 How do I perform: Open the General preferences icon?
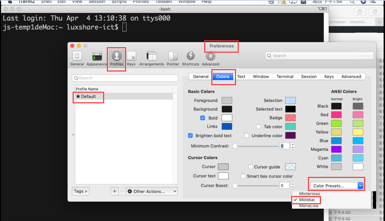pyautogui.click(x=77, y=58)
